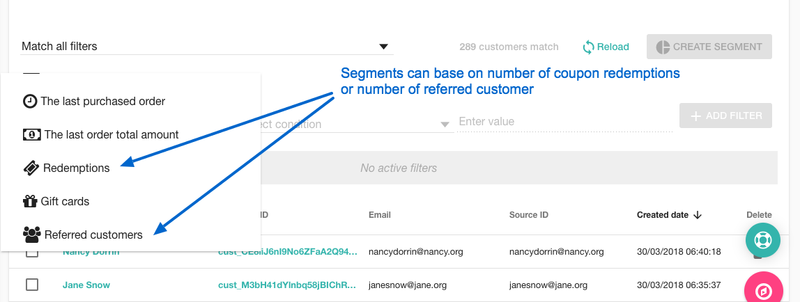Click the clock icon for last purchased order
This screenshot has width=800, height=302.
tap(30, 102)
